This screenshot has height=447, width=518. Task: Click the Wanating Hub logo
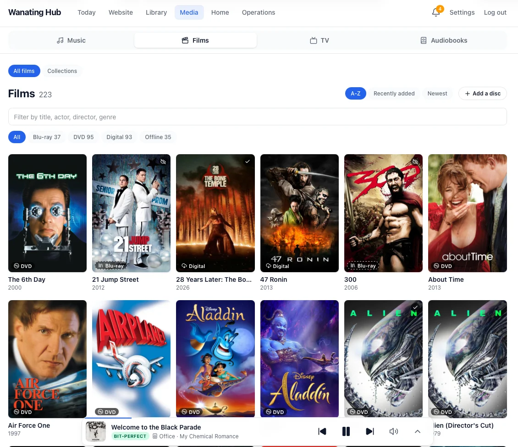[35, 12]
